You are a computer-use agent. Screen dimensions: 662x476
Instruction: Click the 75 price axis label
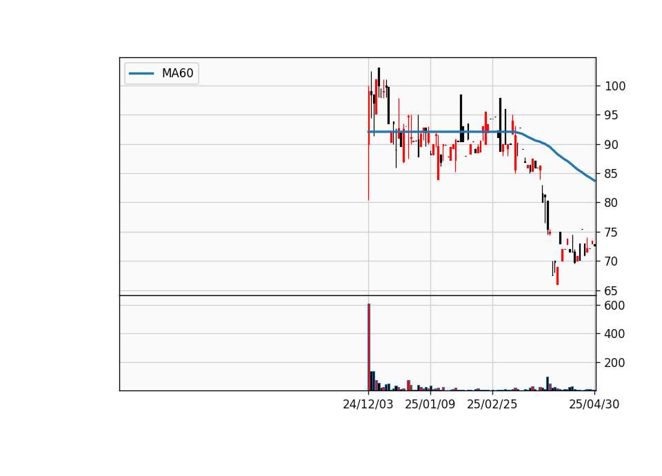click(x=612, y=232)
